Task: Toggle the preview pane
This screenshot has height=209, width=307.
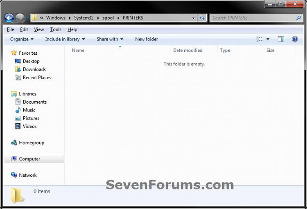Action: coord(281,39)
